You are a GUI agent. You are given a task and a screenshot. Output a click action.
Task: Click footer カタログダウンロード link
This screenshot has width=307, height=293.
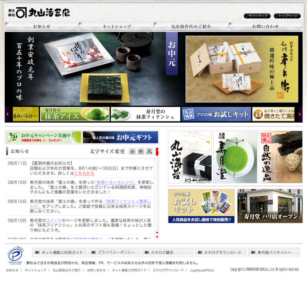click(168, 270)
